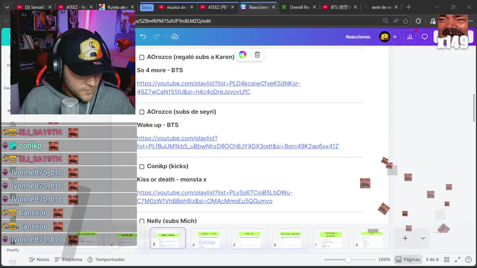Undo the last edit in Canva
The height and width of the screenshot is (268, 477).
(x=143, y=36)
